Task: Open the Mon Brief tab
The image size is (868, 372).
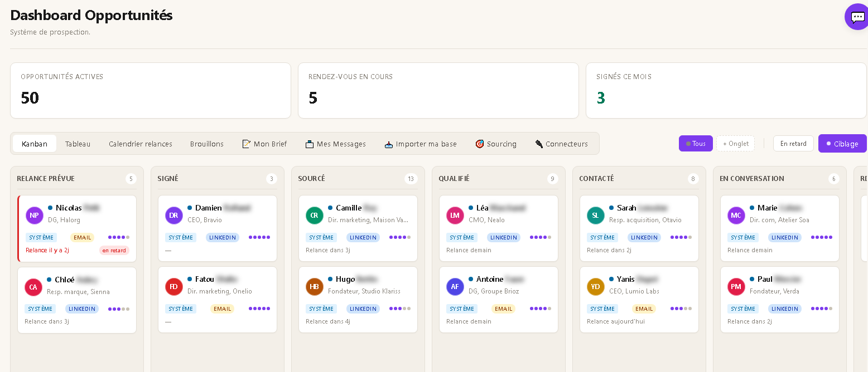Action: coord(264,144)
